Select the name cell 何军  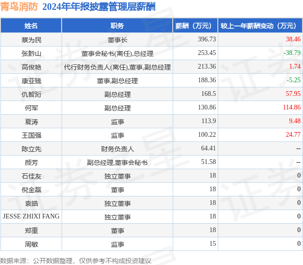click(x=32, y=108)
